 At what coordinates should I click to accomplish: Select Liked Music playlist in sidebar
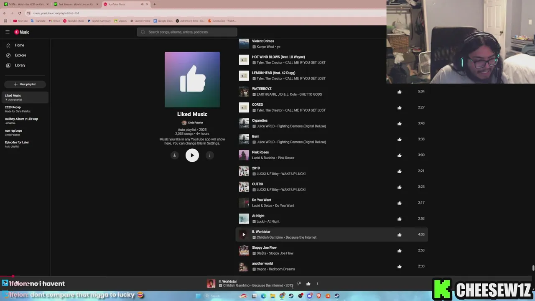pyautogui.click(x=25, y=97)
